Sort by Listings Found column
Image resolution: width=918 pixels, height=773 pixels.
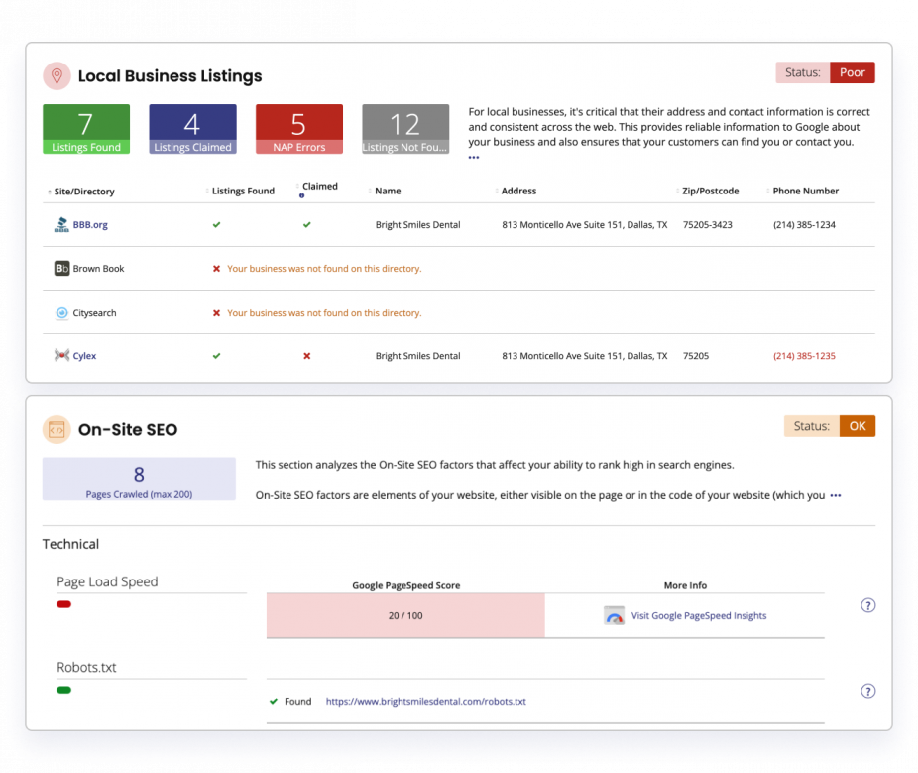(242, 192)
